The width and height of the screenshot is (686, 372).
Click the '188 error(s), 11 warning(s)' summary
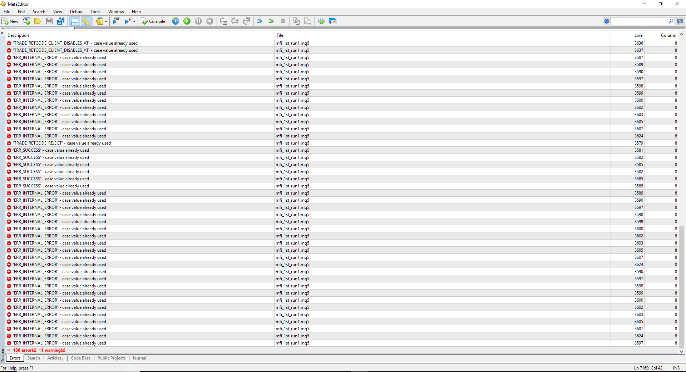point(39,350)
